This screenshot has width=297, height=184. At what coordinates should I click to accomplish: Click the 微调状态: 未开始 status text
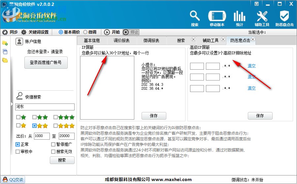point(247,180)
